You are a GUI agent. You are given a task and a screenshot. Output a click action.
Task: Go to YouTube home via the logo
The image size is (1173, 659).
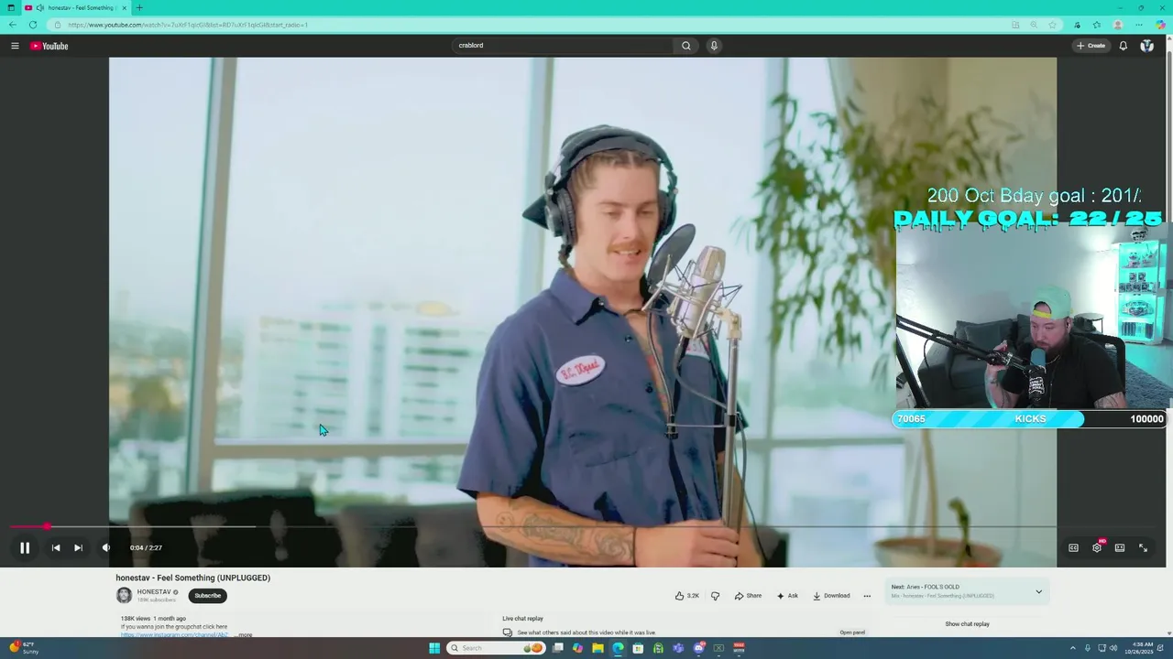49,46
